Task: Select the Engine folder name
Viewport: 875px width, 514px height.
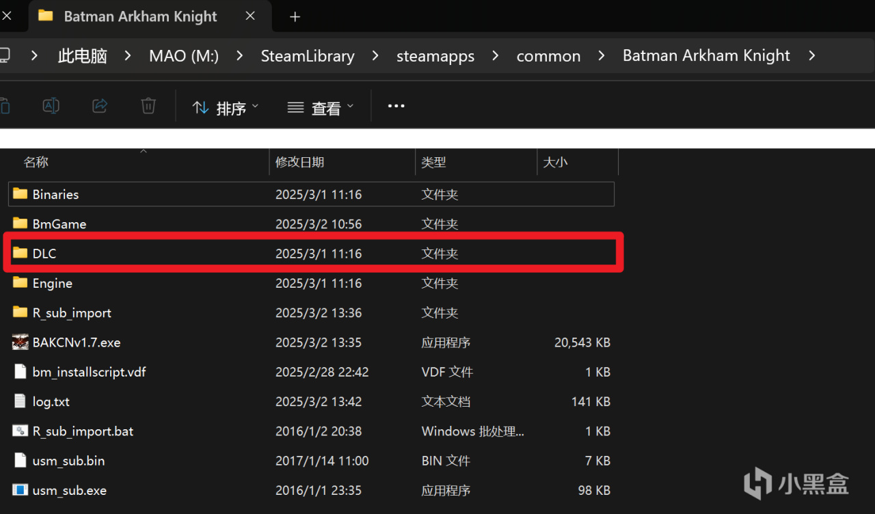Action: click(53, 283)
